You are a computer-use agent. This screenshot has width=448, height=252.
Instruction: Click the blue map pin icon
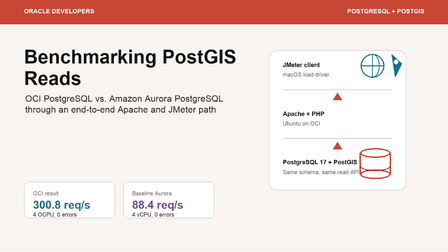396,66
